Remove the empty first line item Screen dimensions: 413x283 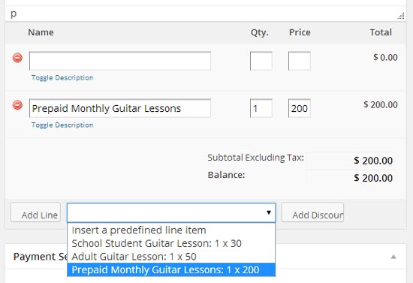click(x=18, y=58)
